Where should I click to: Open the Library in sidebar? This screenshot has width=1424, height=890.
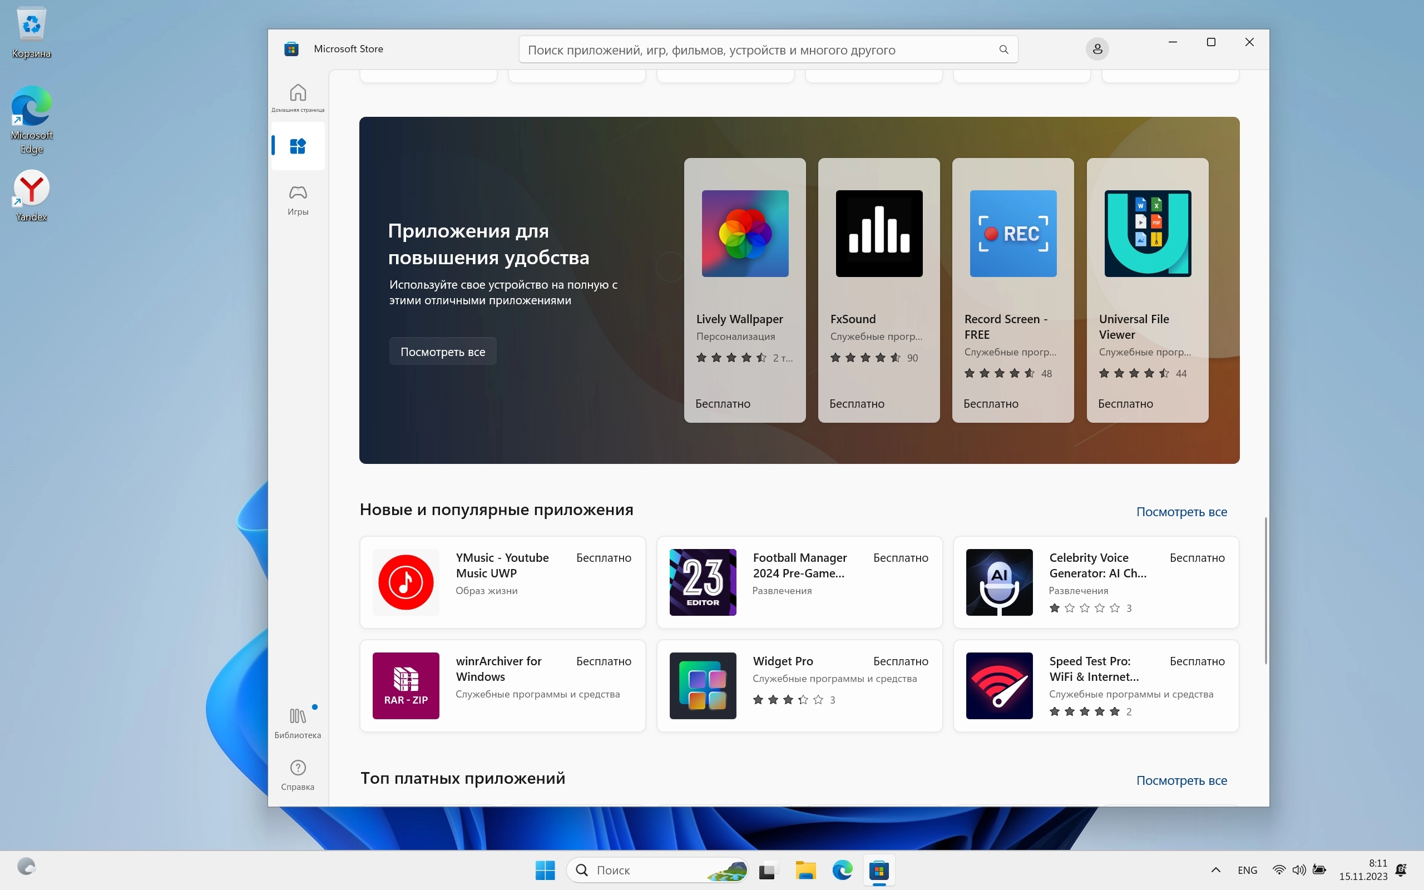click(298, 723)
